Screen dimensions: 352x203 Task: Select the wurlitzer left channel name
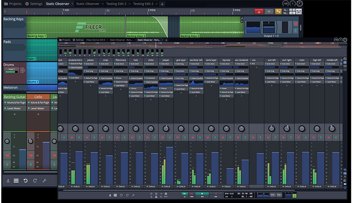196,60
